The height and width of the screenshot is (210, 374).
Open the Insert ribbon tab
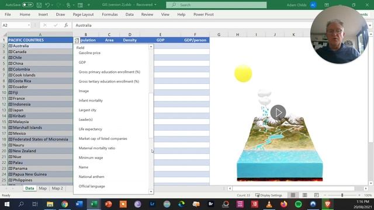(x=43, y=15)
